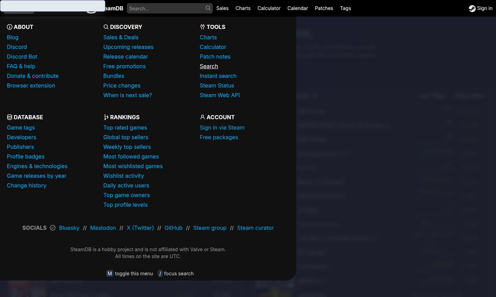Click Sign in via Steam under ACCOUNT

click(x=222, y=127)
